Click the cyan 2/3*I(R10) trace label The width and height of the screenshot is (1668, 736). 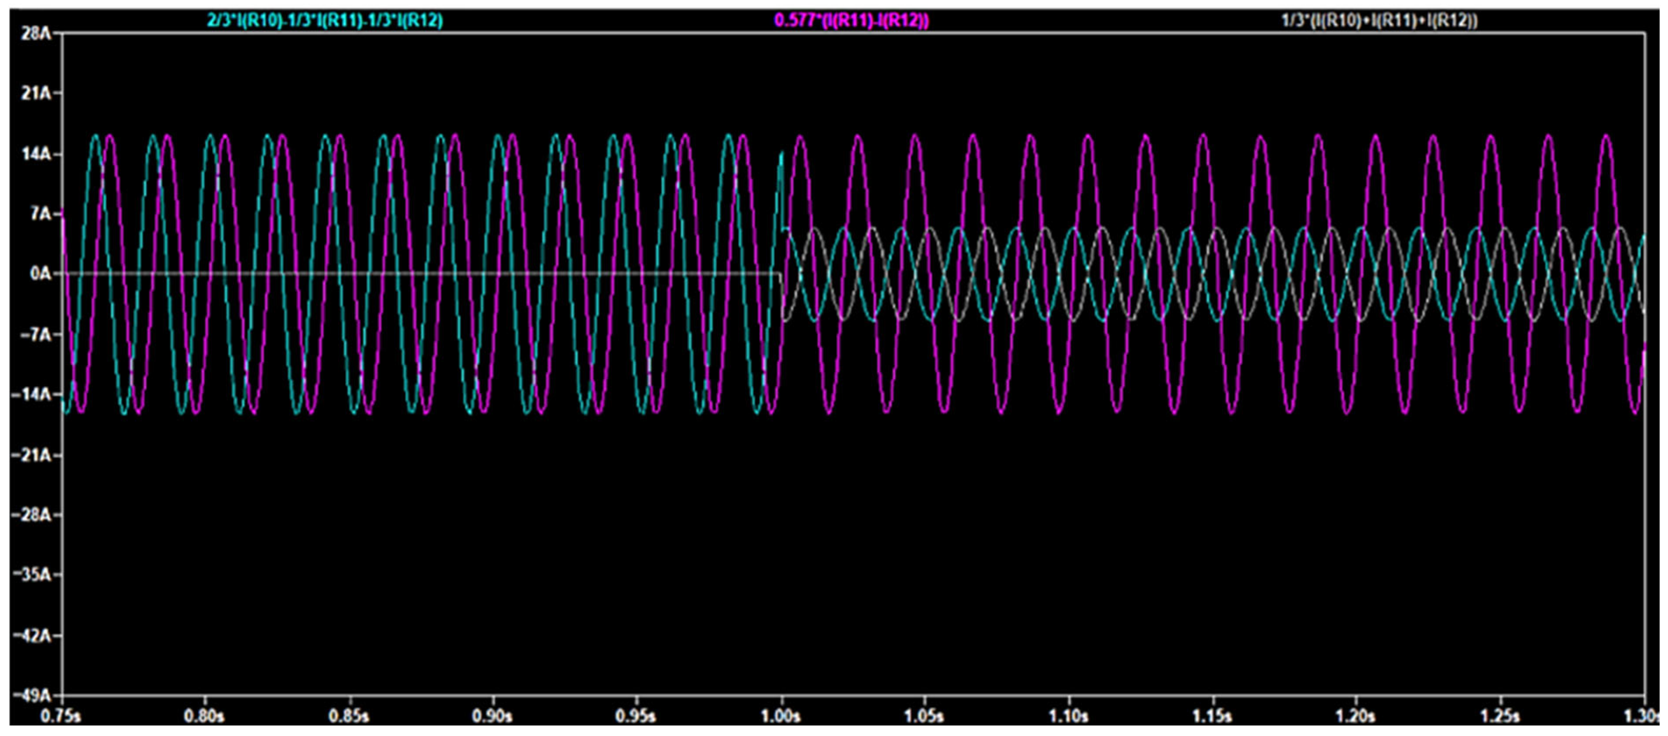coord(324,20)
